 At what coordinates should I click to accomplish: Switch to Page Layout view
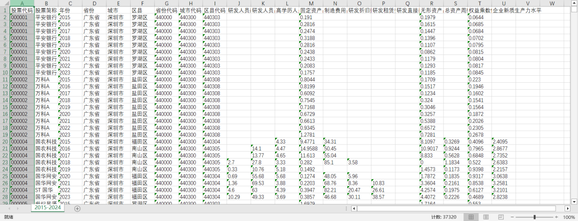[486, 217]
